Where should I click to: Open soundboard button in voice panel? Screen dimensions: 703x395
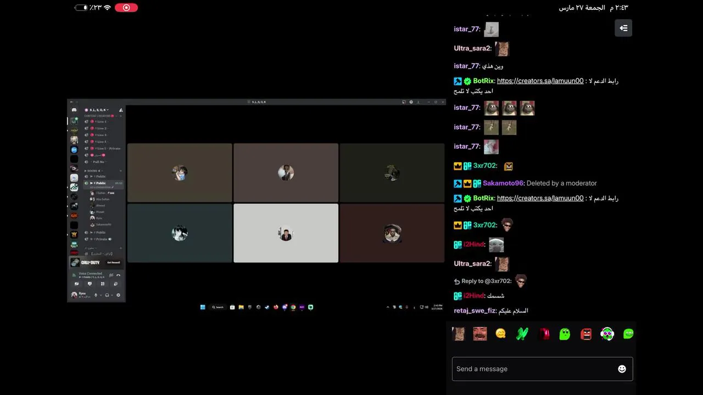click(x=116, y=284)
